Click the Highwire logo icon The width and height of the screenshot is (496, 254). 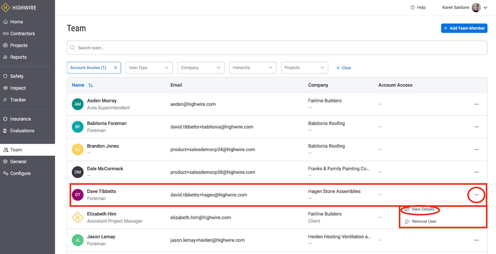[6, 7]
